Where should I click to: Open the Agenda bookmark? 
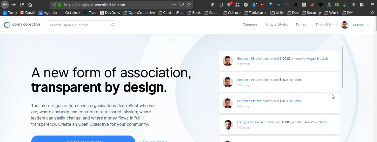point(48,13)
